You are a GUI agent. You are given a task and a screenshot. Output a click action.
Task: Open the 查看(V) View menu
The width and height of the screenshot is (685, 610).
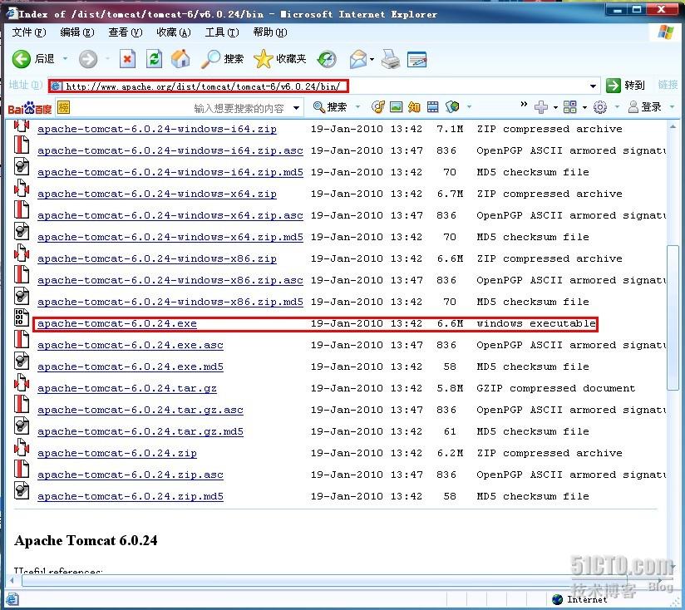[x=126, y=32]
